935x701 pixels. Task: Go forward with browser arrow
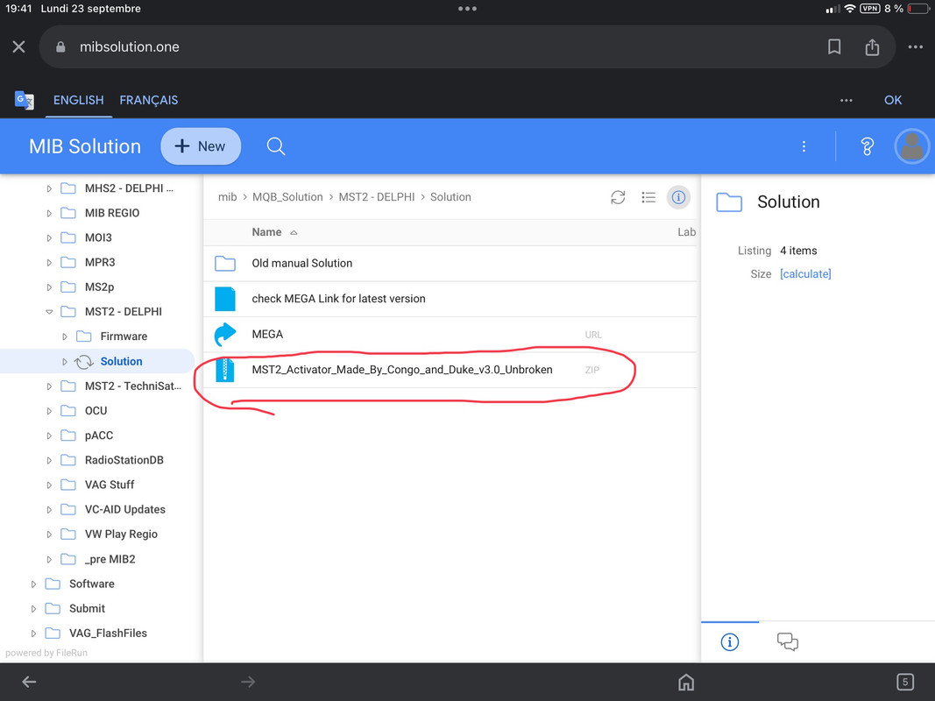(248, 682)
